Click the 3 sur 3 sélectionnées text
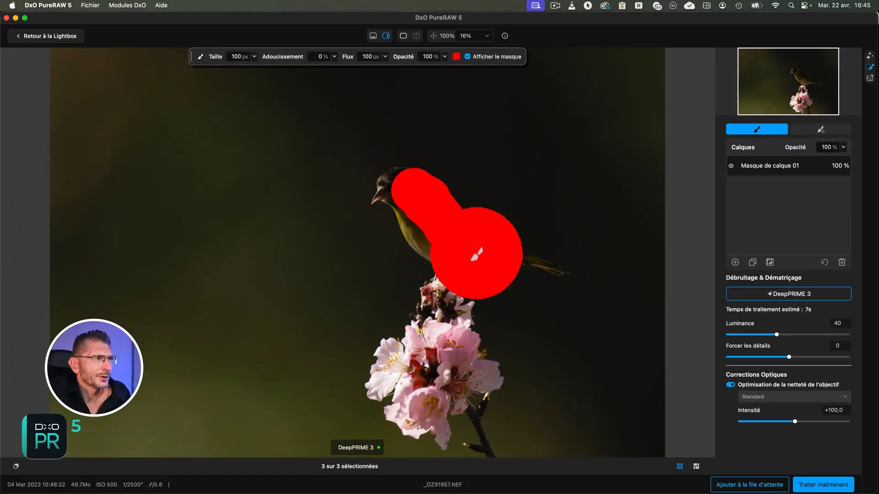879x494 pixels. [349, 466]
